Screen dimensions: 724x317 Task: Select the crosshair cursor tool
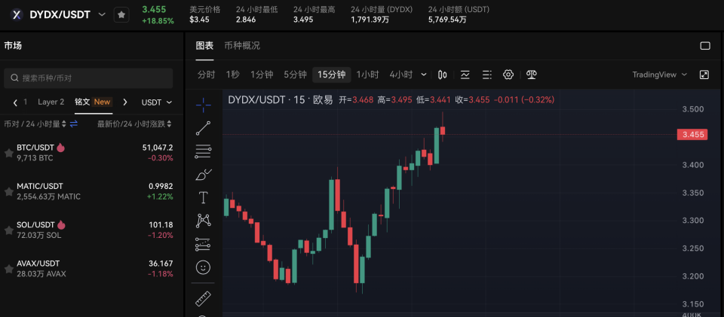[x=203, y=105]
